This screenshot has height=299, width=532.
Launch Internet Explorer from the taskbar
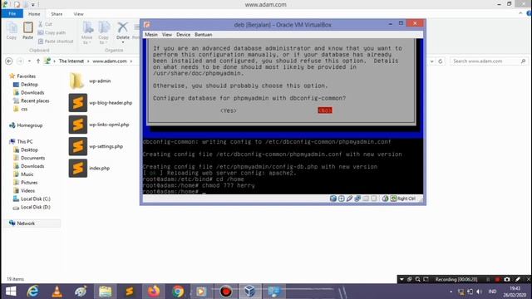(33, 292)
